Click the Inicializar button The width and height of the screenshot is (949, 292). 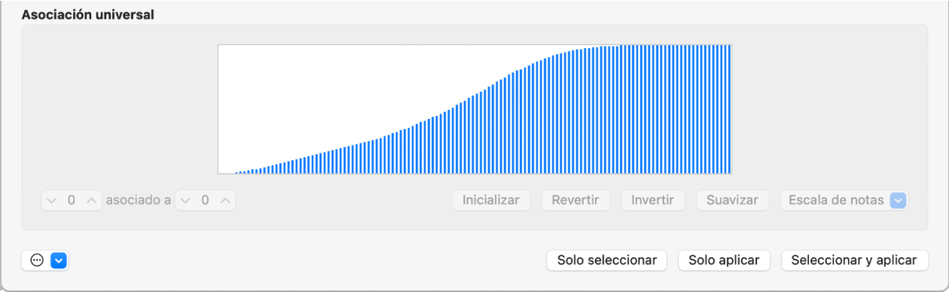pos(491,201)
